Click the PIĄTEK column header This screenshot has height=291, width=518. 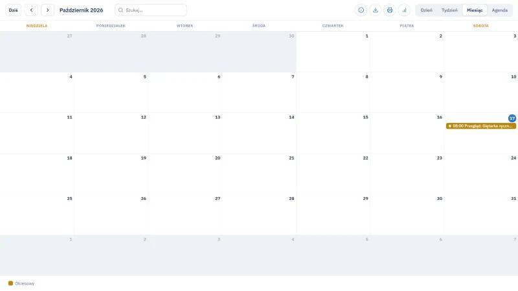point(407,26)
